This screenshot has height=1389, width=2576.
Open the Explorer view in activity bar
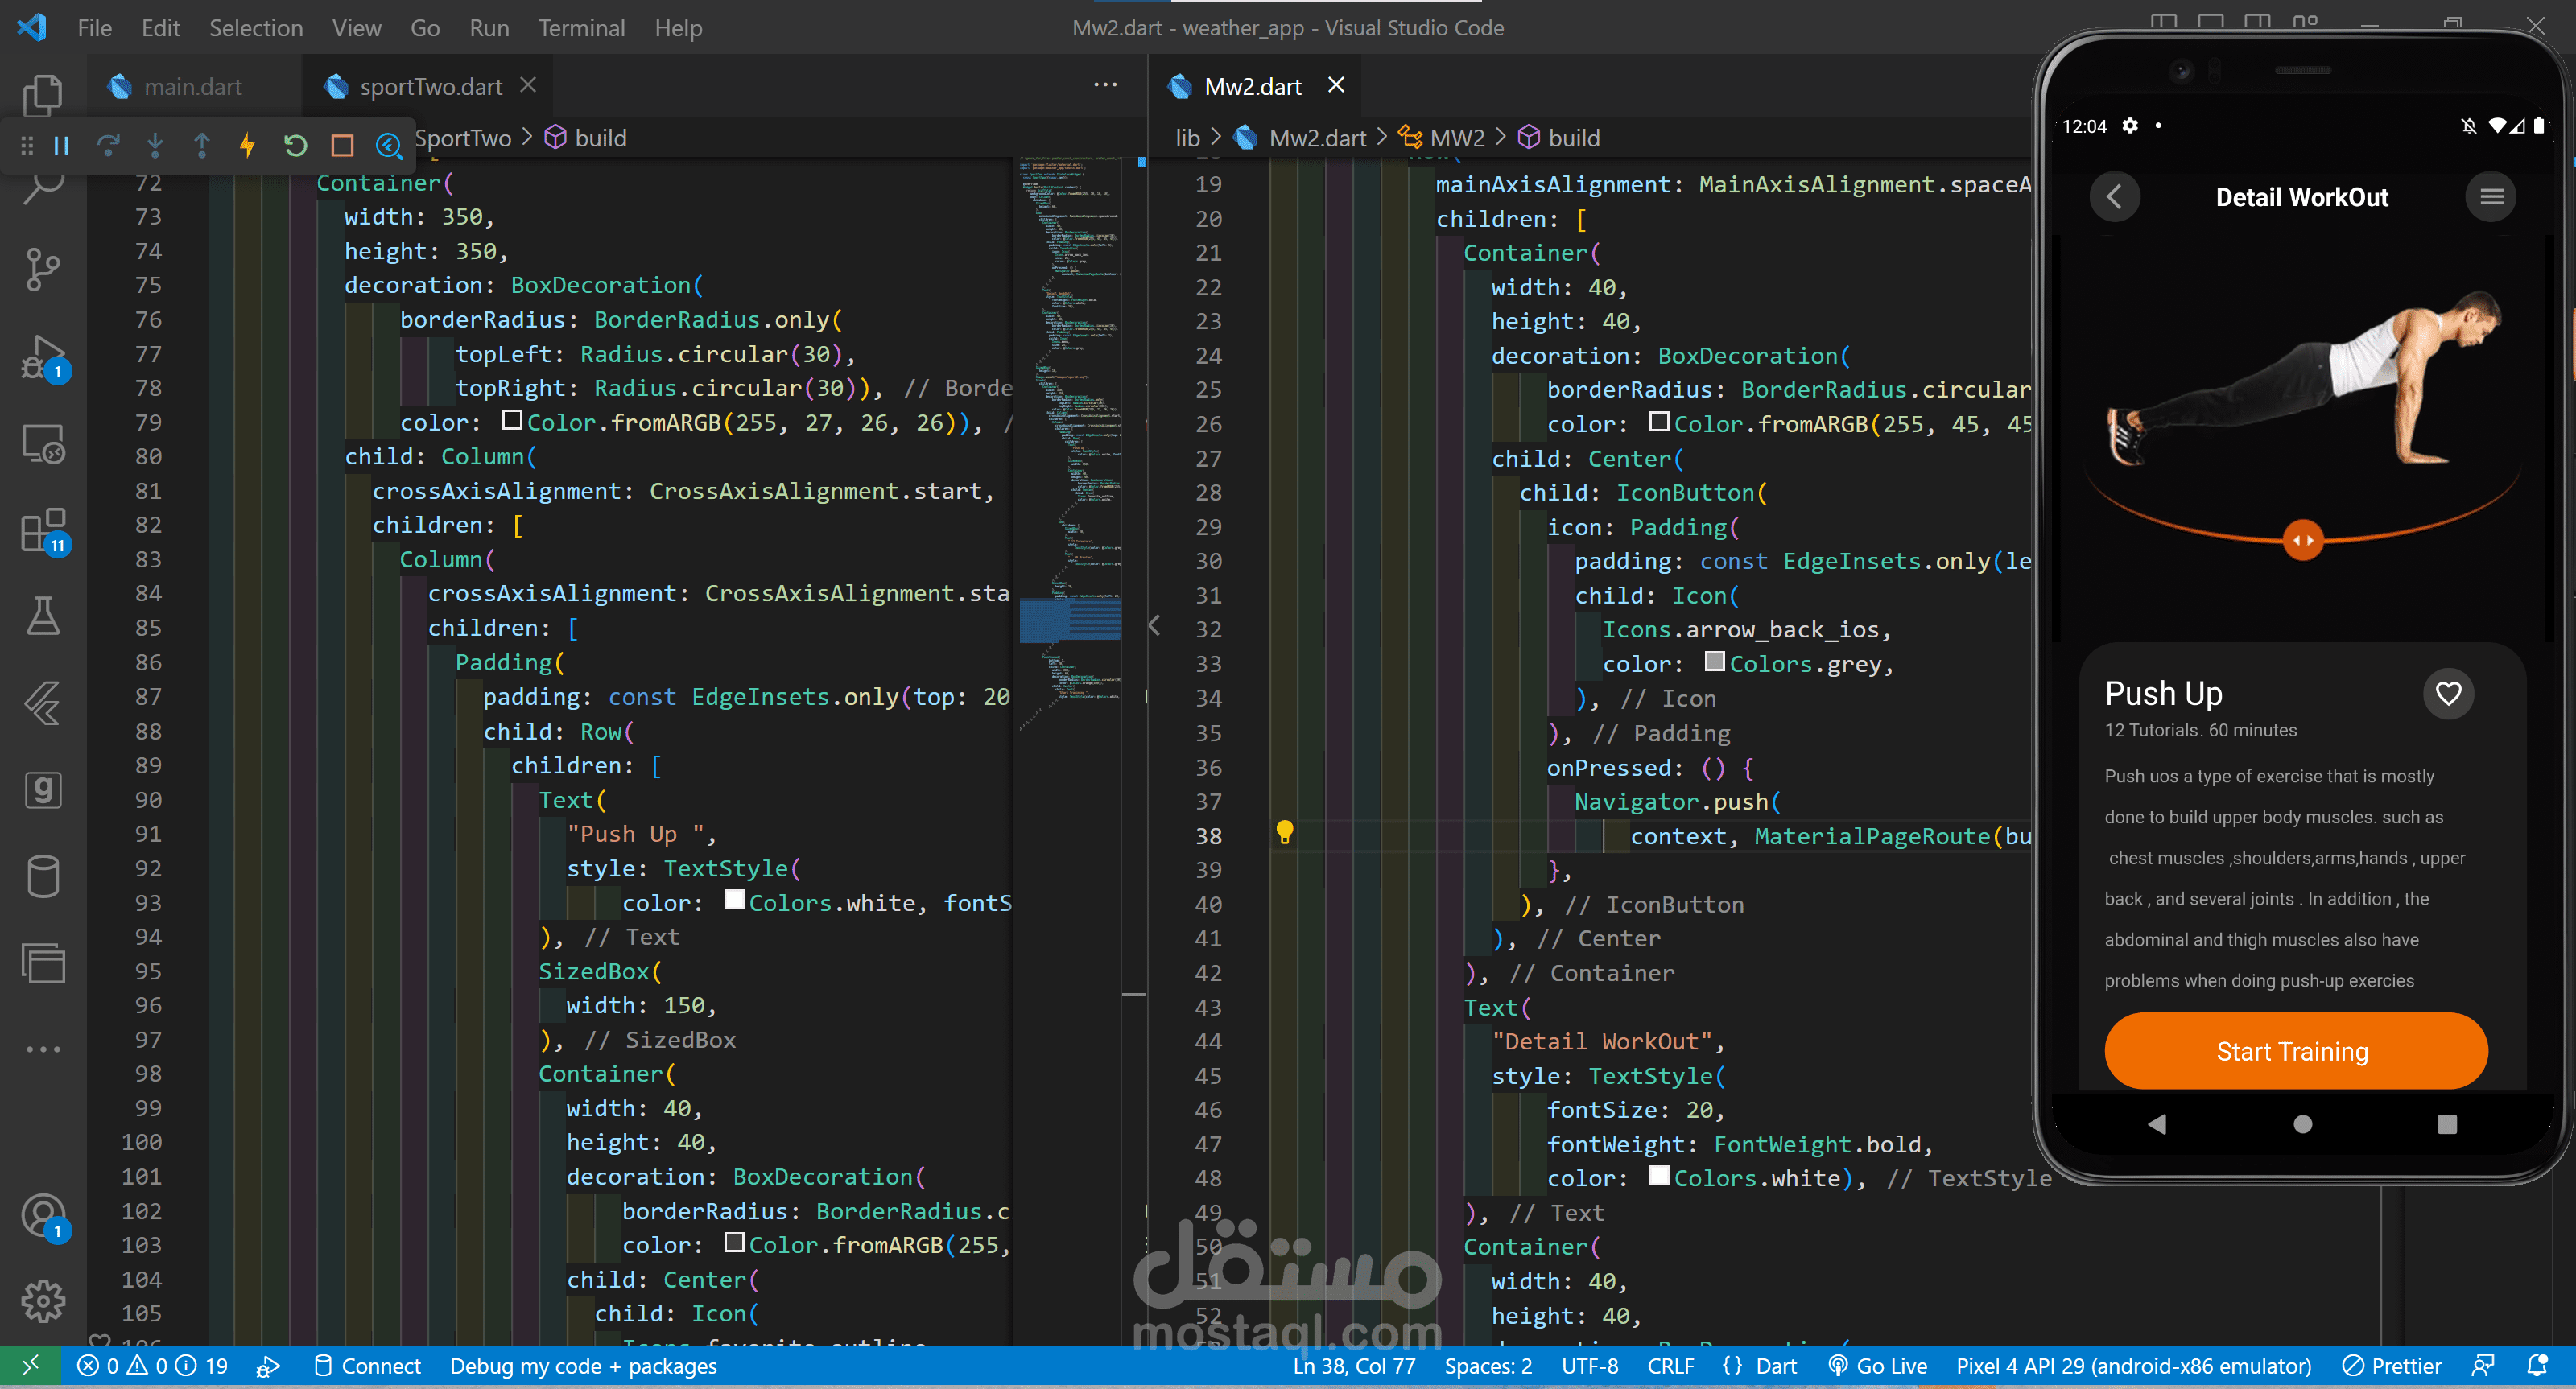(x=42, y=96)
